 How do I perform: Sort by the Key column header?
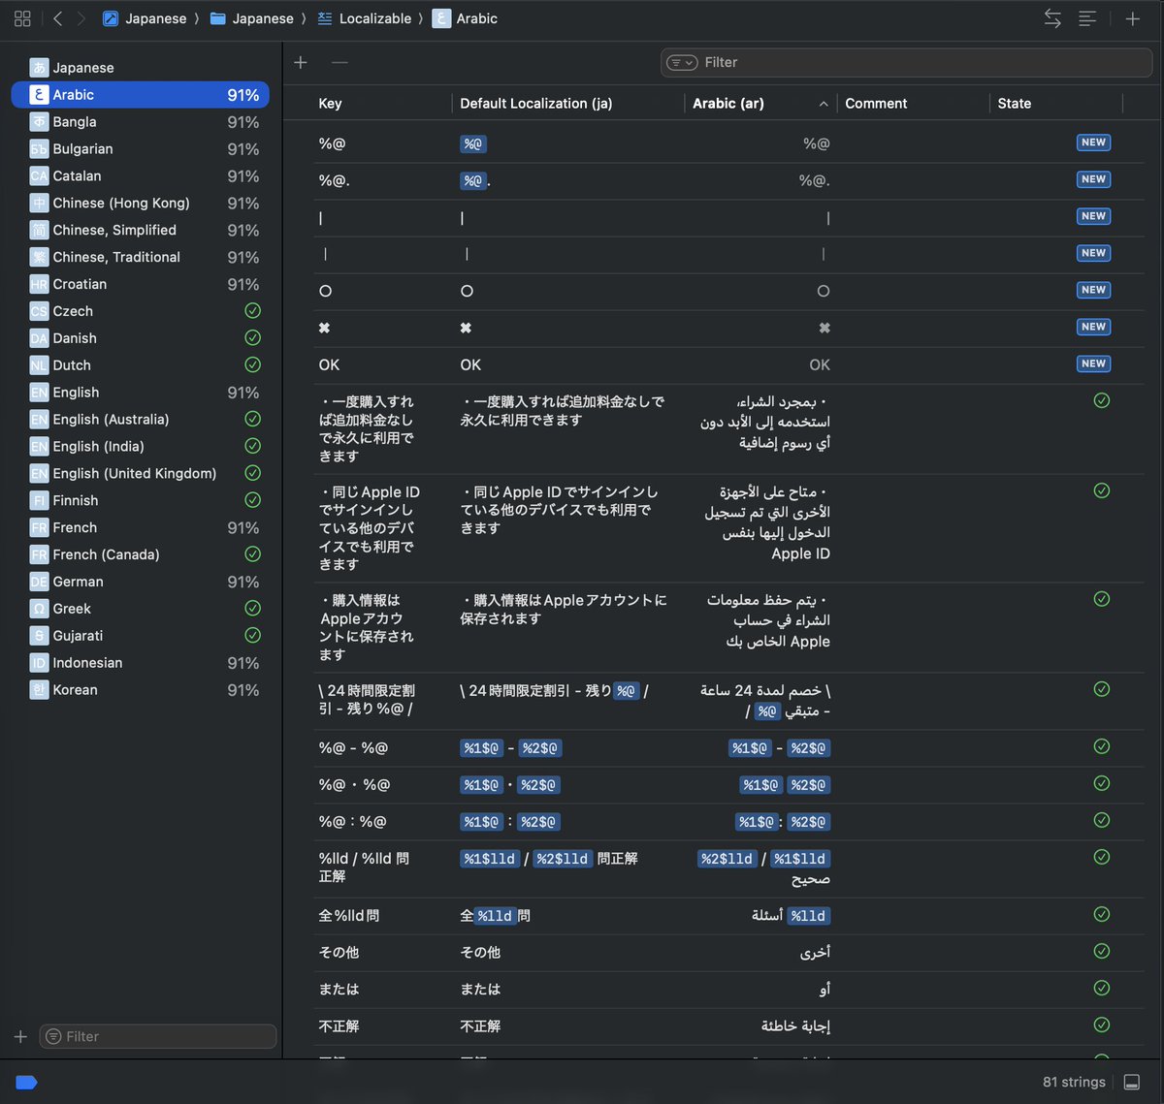click(330, 104)
